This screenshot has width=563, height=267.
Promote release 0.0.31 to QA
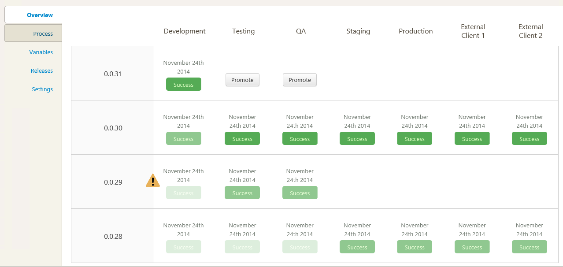[300, 80]
